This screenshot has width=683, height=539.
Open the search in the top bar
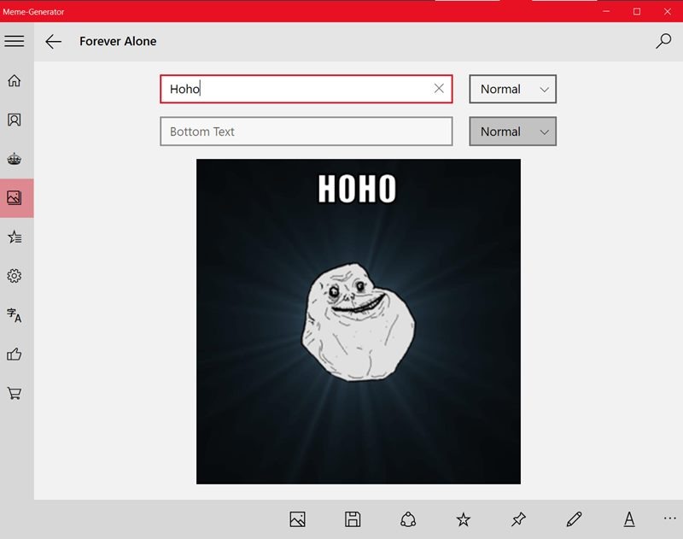(x=663, y=40)
